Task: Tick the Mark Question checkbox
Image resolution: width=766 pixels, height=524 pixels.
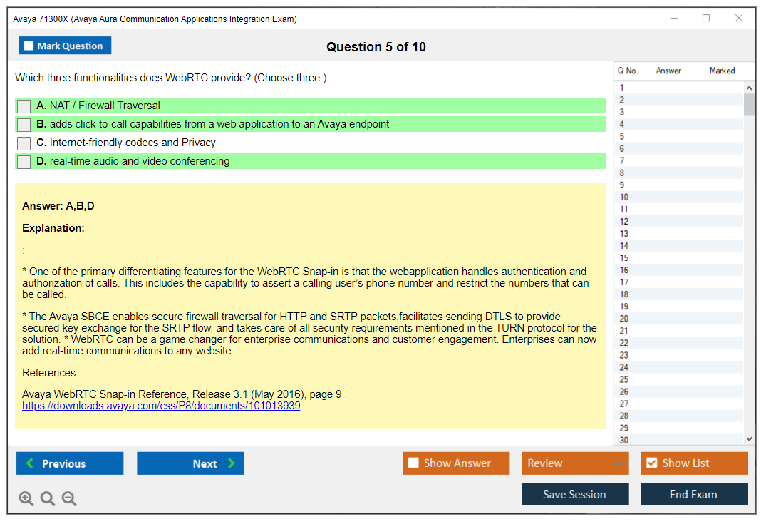Action: (29, 46)
